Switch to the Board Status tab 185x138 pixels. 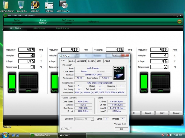(x=62, y=29)
